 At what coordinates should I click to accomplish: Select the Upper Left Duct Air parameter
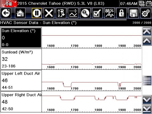coord(21,80)
